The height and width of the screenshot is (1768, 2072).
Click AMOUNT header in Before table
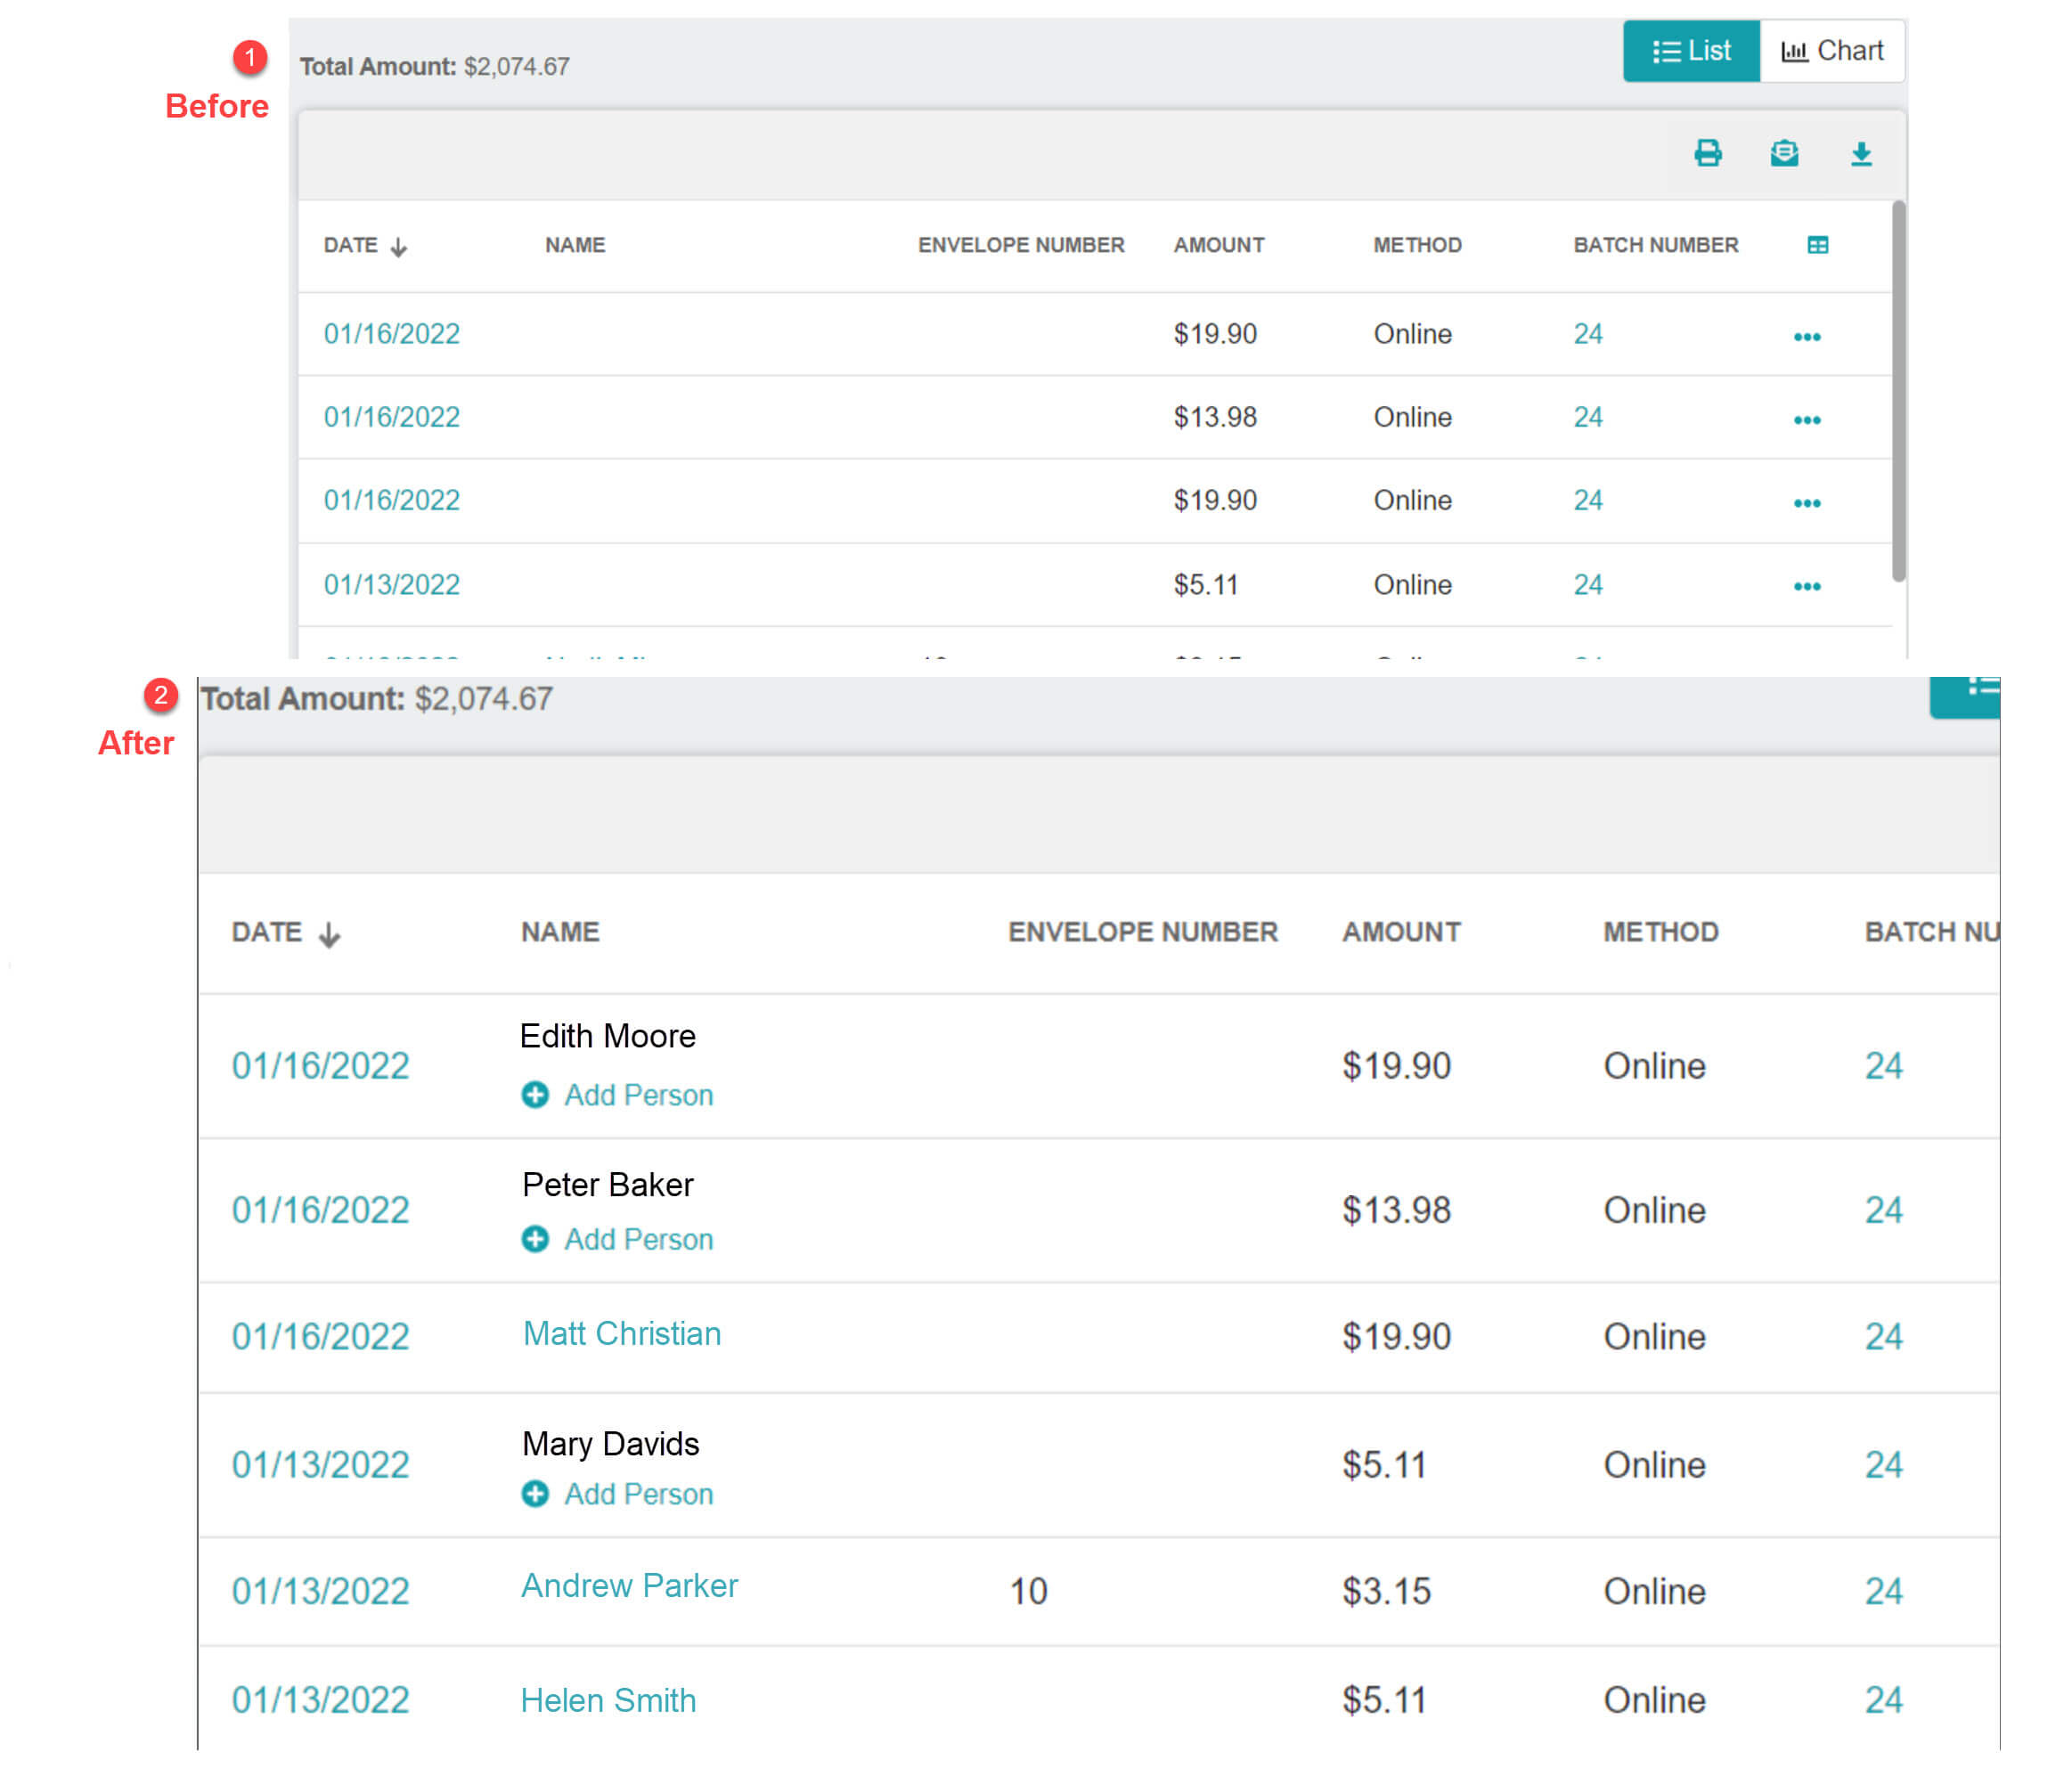[x=1219, y=245]
